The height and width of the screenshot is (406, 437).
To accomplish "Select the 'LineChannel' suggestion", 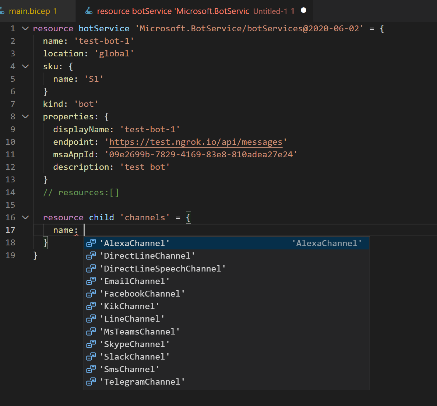I will 226,319.
